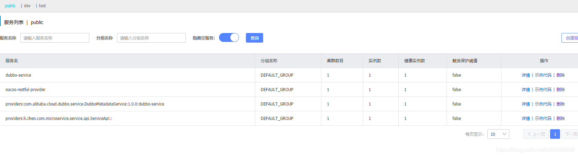578x156 pixels.
Task: Open 示例代码 for dubbo-service
Action: (x=543, y=75)
